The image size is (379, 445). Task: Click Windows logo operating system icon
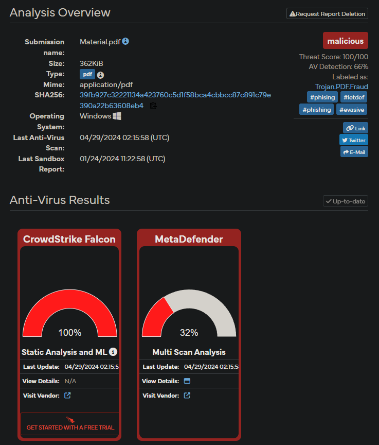117,116
